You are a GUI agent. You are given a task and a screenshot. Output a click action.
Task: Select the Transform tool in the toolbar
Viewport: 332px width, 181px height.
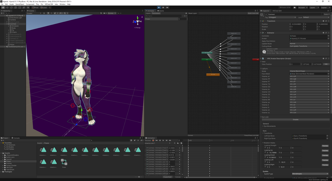point(24,7)
